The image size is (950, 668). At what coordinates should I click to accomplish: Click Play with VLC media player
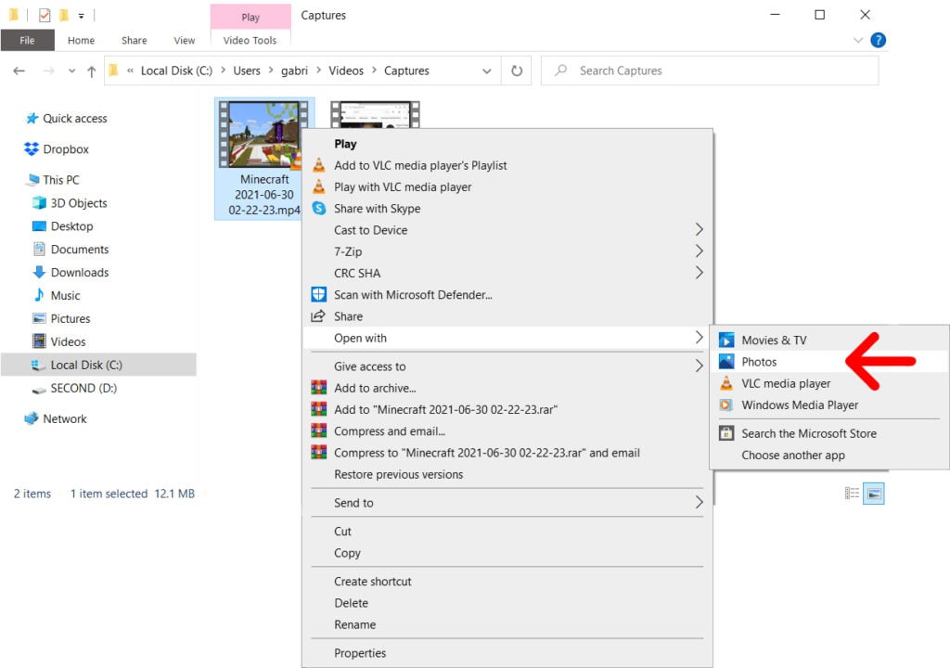pos(507,187)
